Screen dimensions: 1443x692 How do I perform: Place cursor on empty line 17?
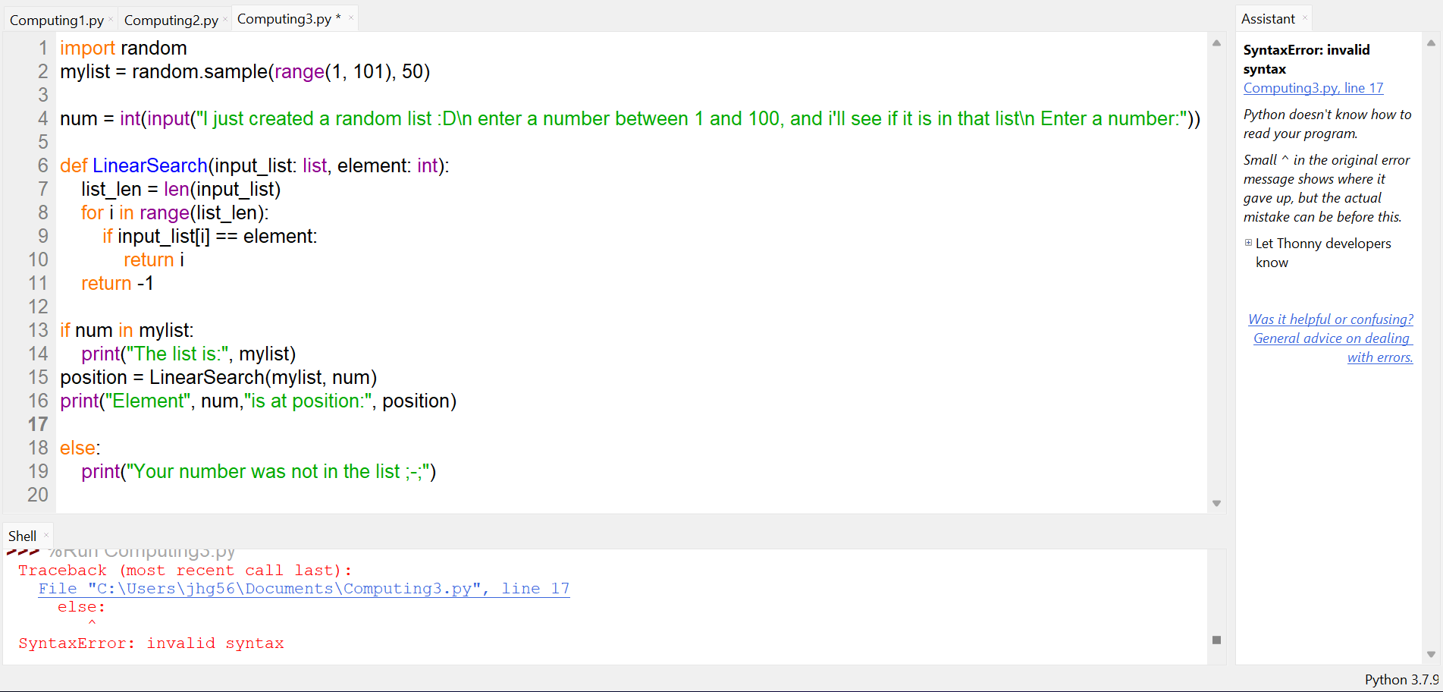(x=227, y=424)
